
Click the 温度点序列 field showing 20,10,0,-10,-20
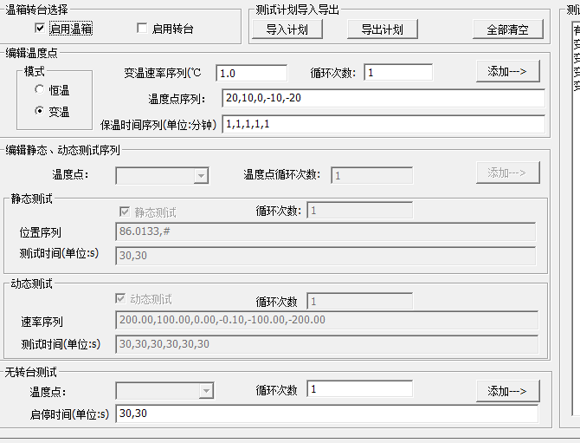(383, 98)
